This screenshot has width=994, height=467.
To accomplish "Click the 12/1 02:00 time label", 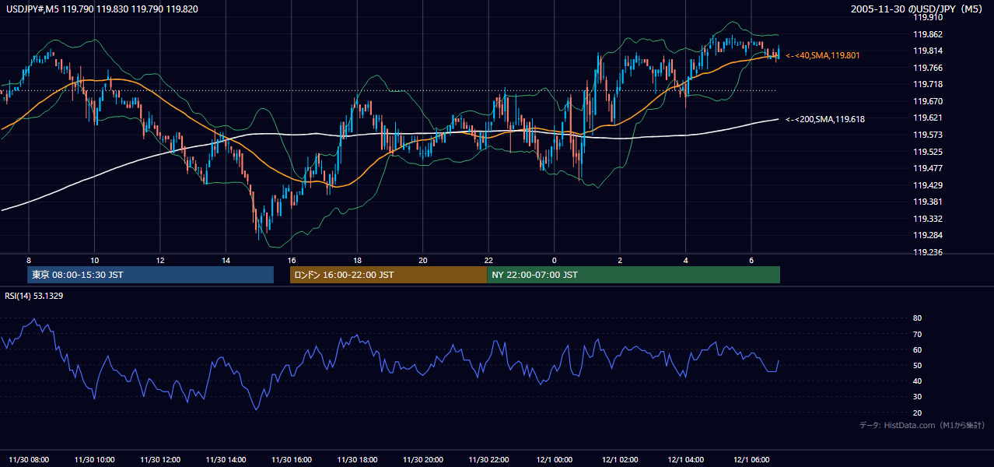I will (620, 459).
